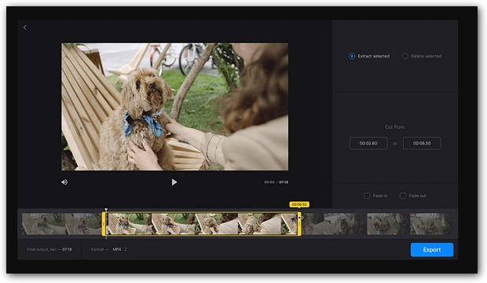
Task: Click the Export button
Action: 432,250
